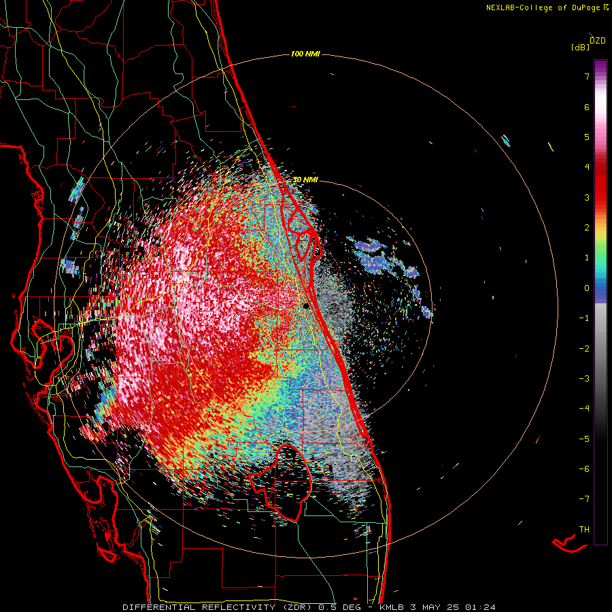The height and width of the screenshot is (612, 612).
Task: Click the 100 NMI range ring label
Action: (305, 54)
